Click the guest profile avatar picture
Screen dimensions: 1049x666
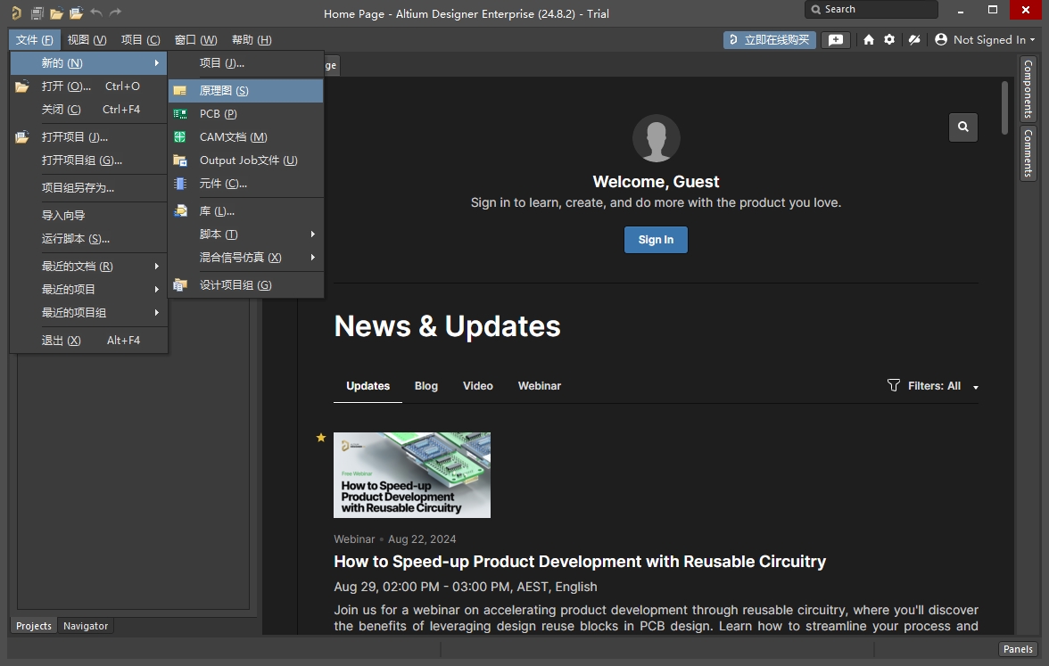pyautogui.click(x=657, y=137)
